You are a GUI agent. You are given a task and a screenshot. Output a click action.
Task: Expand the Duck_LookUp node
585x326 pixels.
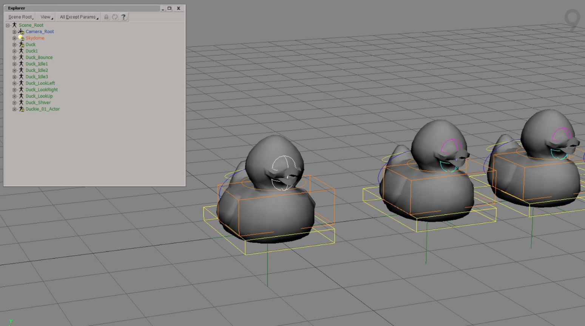tap(14, 96)
